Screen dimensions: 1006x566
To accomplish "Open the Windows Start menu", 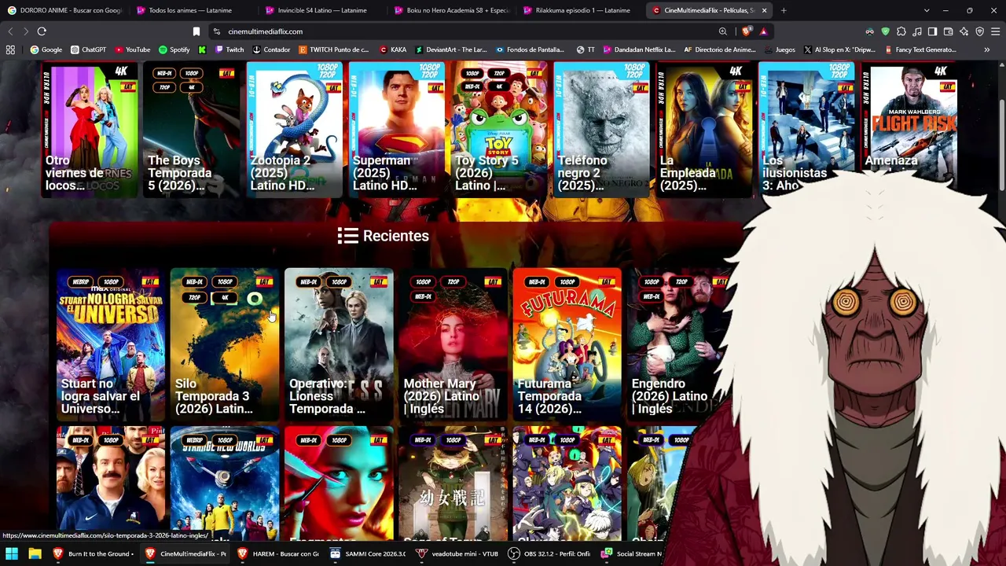I will tap(12, 553).
